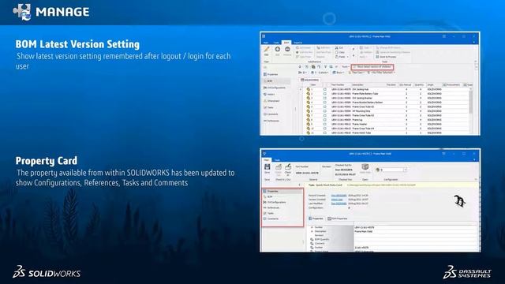Click the Version Created user link
505x284 pixels.
(x=337, y=200)
